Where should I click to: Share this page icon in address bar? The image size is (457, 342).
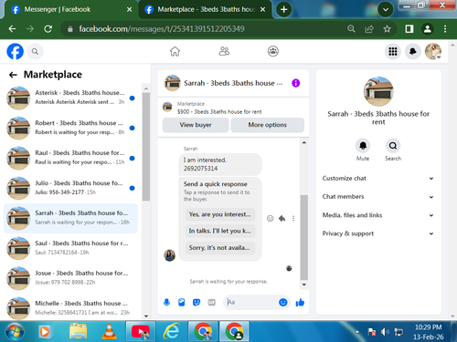(369, 29)
